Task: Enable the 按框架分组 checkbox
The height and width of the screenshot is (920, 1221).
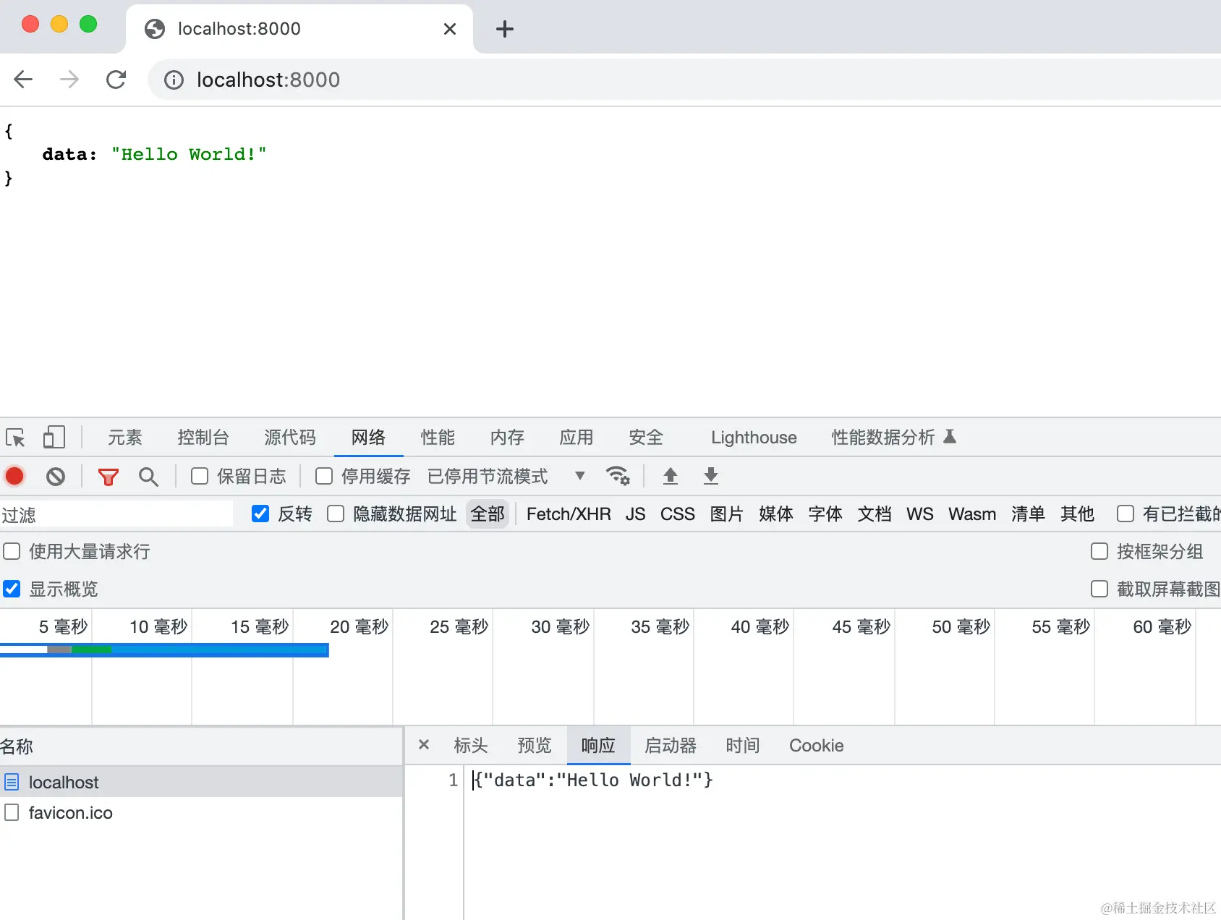Action: [x=1099, y=551]
